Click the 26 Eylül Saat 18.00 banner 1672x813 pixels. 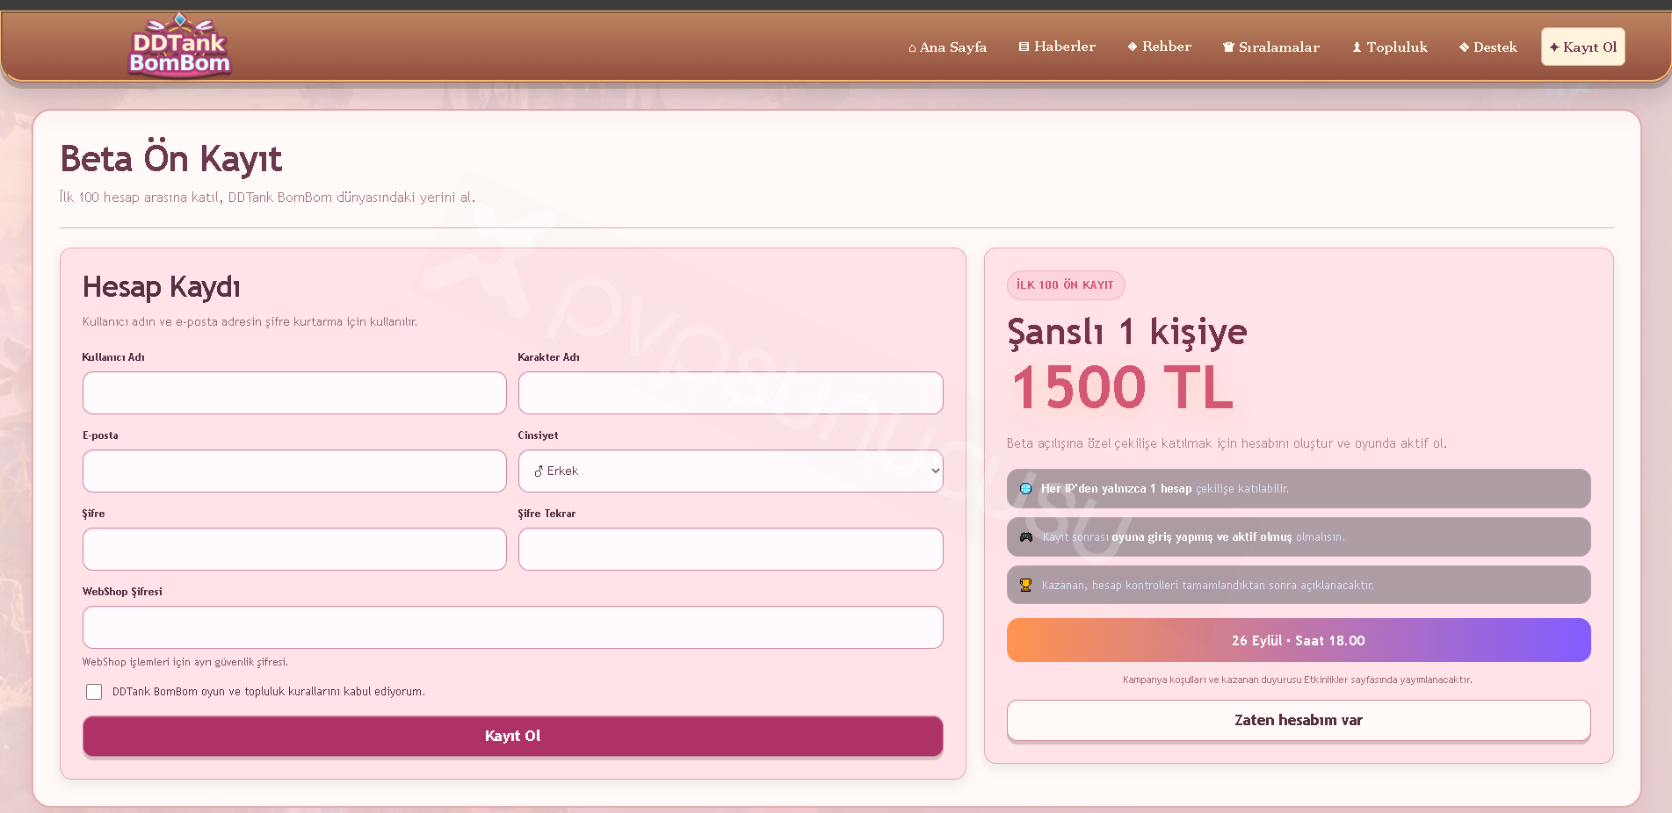click(1299, 640)
